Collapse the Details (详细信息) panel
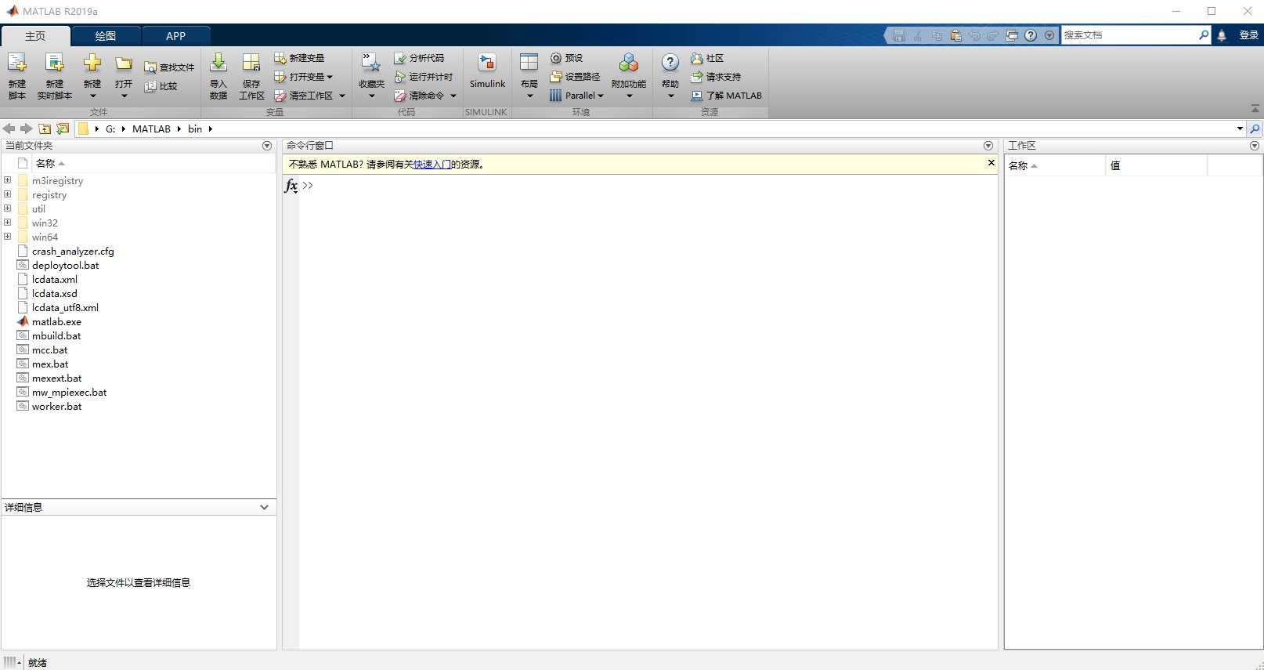 pos(264,507)
